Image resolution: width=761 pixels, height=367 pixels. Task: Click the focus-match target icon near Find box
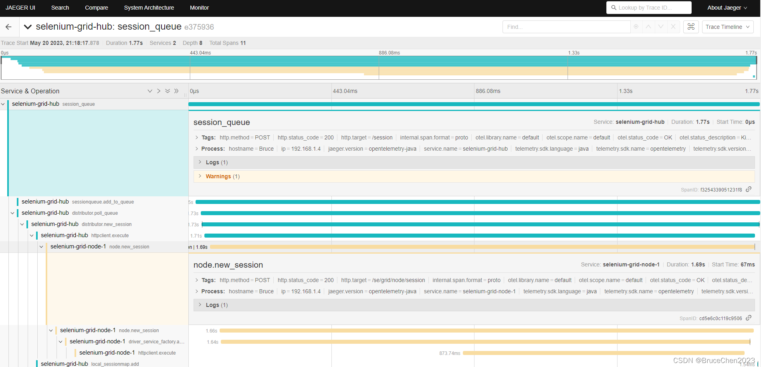[636, 27]
